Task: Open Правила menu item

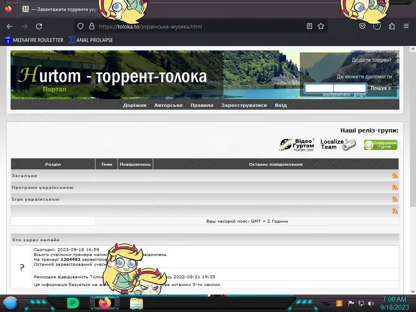Action: click(201, 105)
